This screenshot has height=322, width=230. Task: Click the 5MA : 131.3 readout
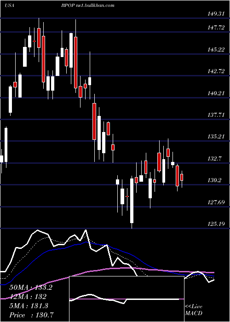[x=29, y=306]
